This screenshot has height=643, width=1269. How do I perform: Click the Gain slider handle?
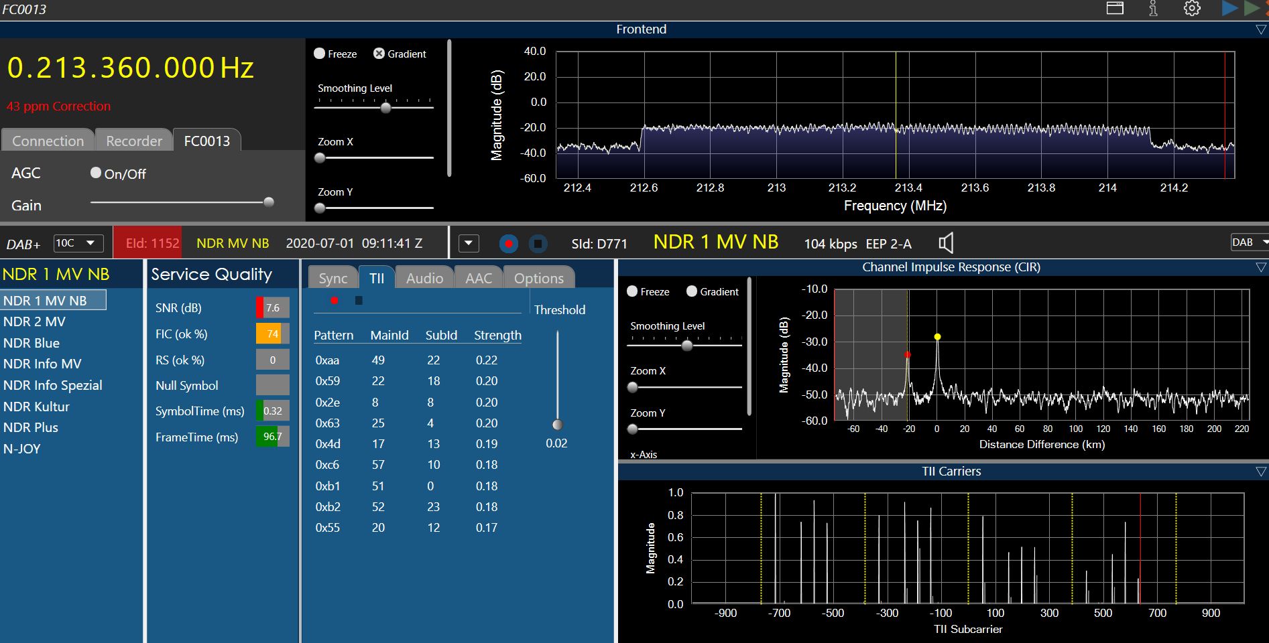pos(269,202)
